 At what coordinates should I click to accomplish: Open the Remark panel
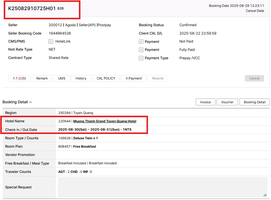tap(42, 78)
